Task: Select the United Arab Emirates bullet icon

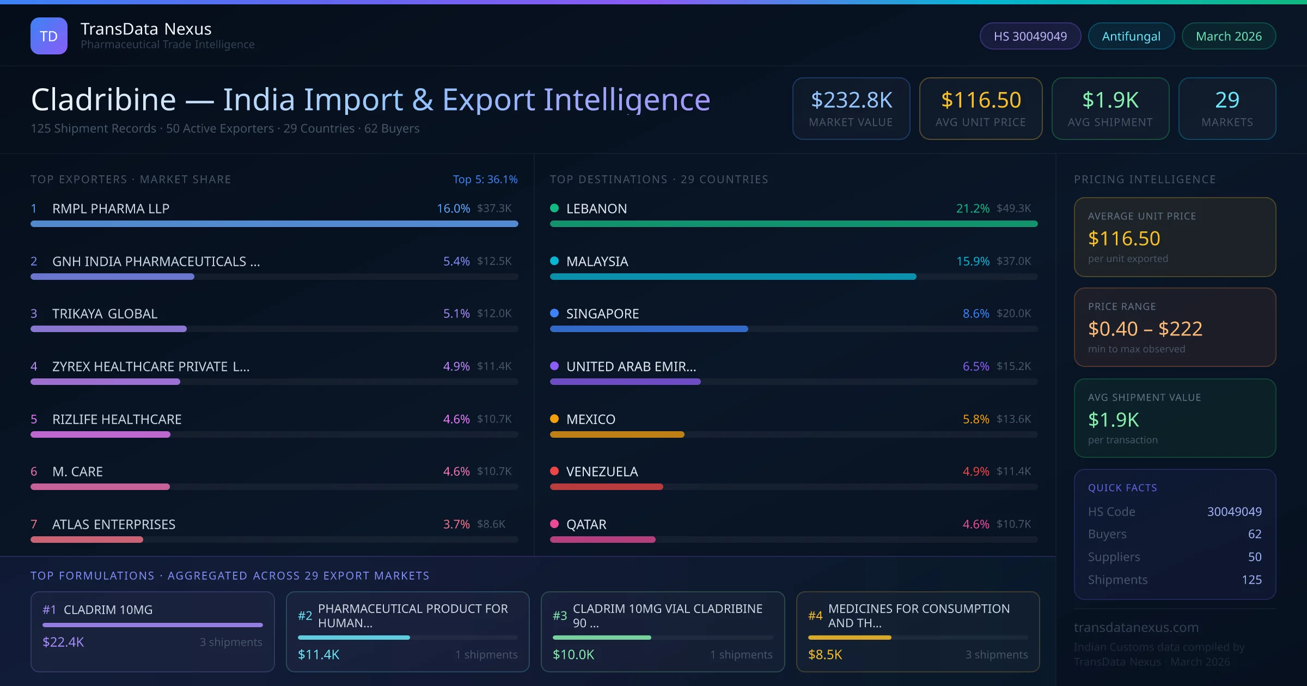Action: pos(554,366)
